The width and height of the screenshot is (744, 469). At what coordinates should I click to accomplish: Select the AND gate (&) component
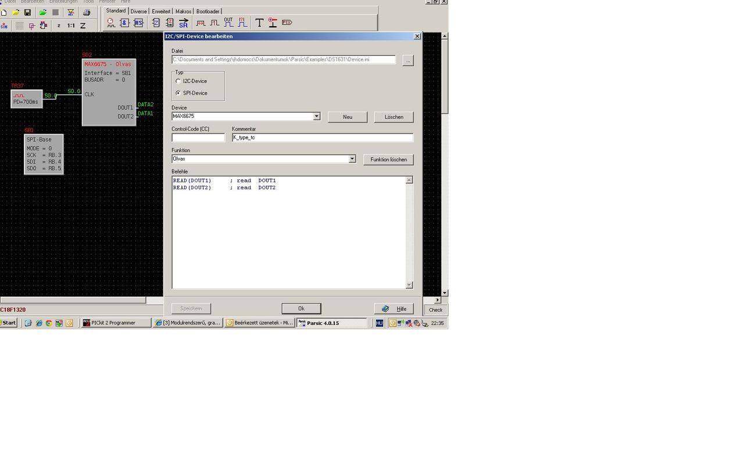(x=124, y=23)
